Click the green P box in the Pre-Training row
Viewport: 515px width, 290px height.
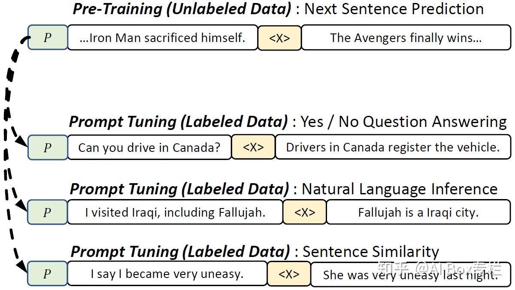pos(48,38)
